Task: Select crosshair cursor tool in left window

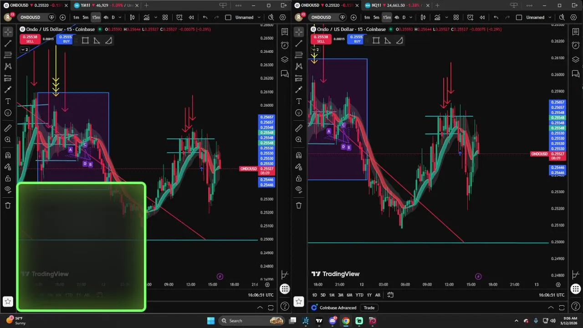Action: point(8,32)
